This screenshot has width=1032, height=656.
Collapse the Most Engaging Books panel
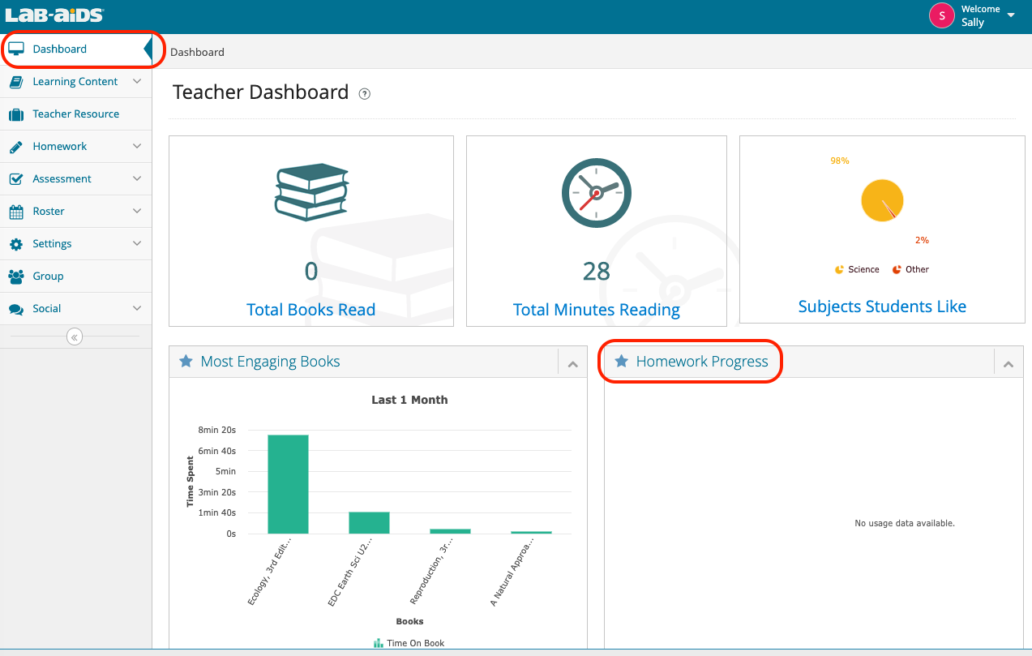[572, 364]
